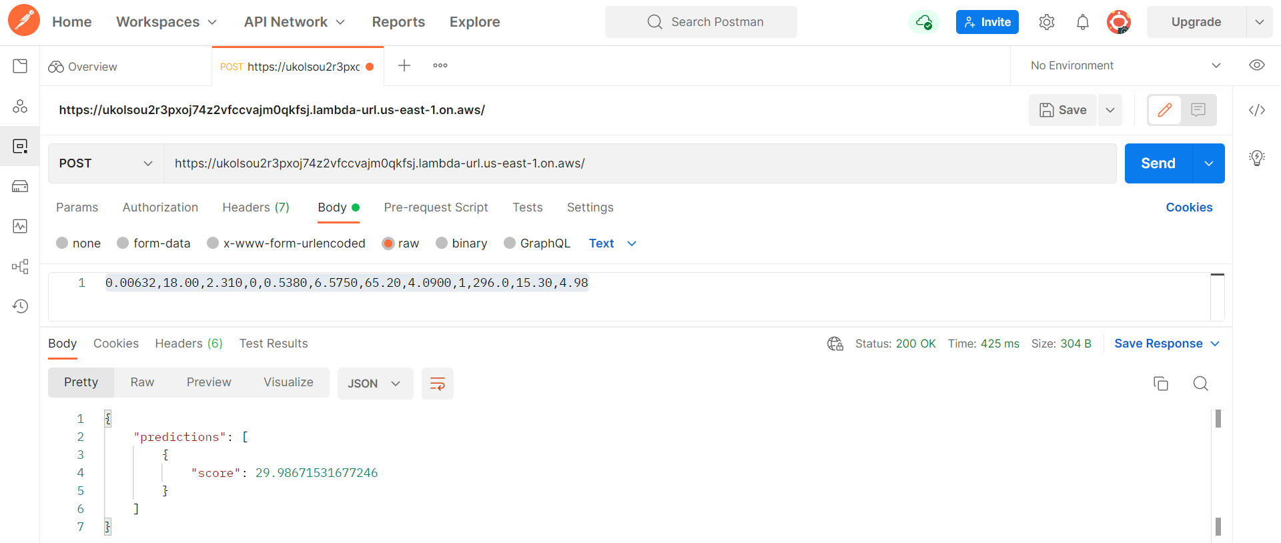The image size is (1281, 543).
Task: Change the POST method dropdown
Action: [106, 163]
